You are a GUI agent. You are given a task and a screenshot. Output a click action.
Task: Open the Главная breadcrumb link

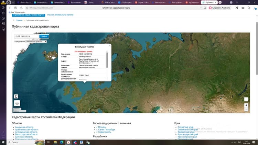click(19, 20)
